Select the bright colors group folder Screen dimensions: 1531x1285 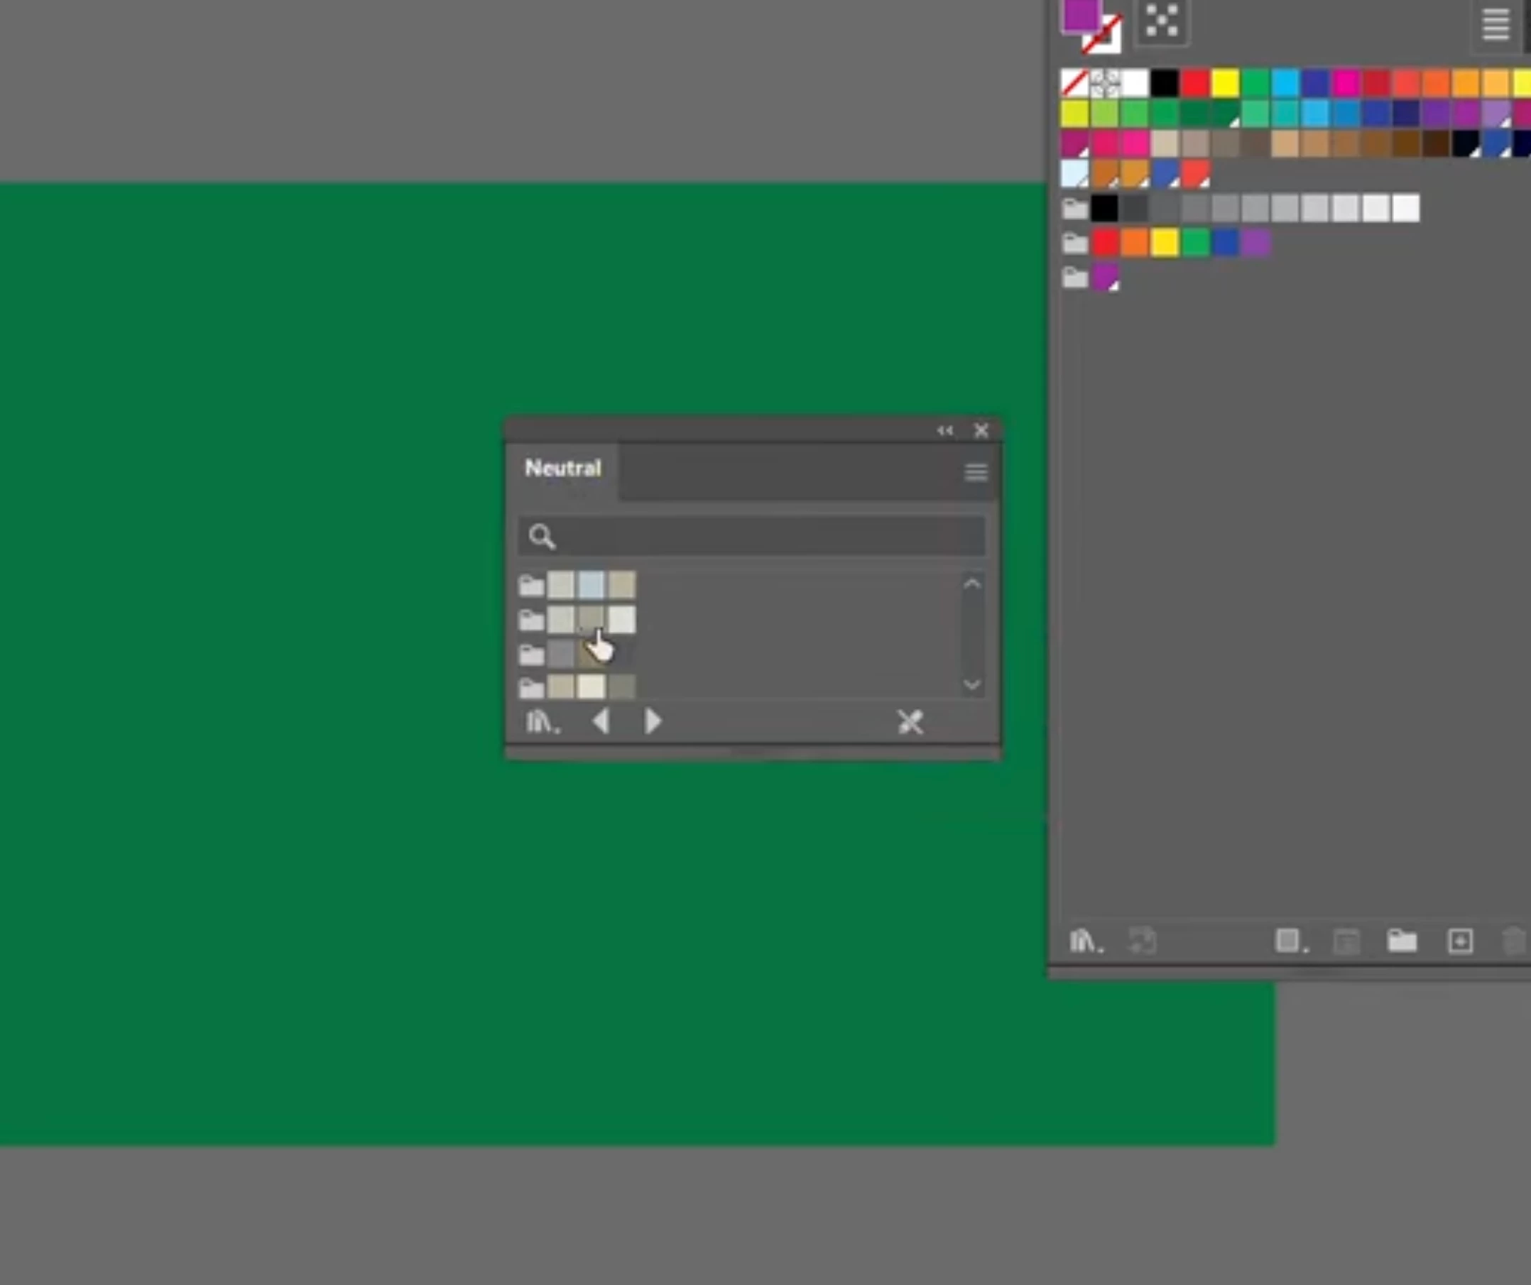tap(1074, 243)
